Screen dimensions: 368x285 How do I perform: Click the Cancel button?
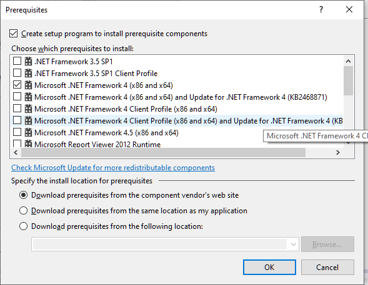coord(327,267)
